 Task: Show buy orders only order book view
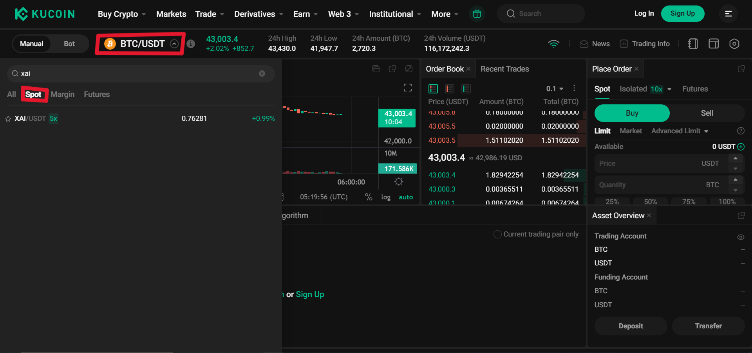[x=466, y=89]
